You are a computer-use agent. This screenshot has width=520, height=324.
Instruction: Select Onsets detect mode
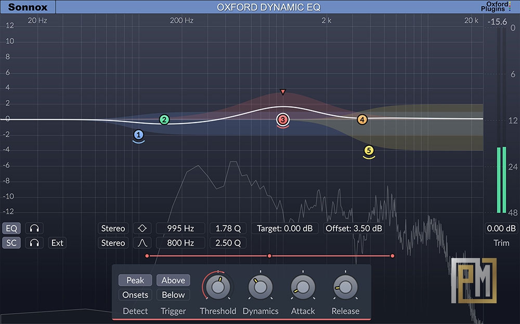coord(135,295)
